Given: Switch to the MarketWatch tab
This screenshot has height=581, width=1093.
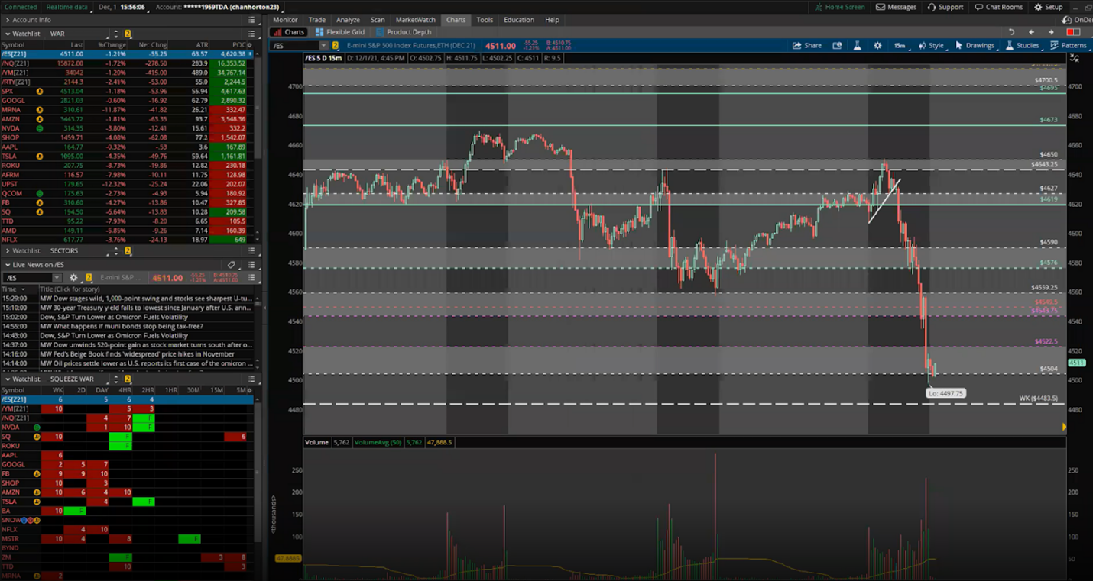Looking at the screenshot, I should [415, 20].
